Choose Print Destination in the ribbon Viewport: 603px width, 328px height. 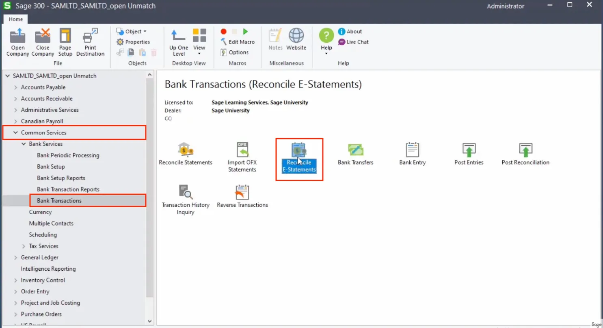(x=90, y=42)
